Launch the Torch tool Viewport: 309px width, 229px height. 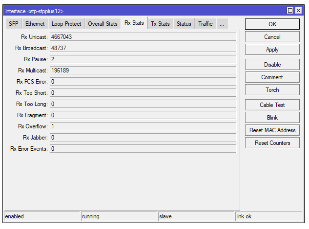point(272,90)
